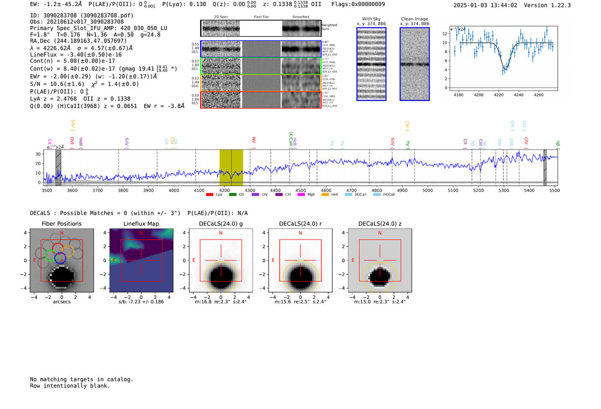Click the green OII legend swatch

233,195
